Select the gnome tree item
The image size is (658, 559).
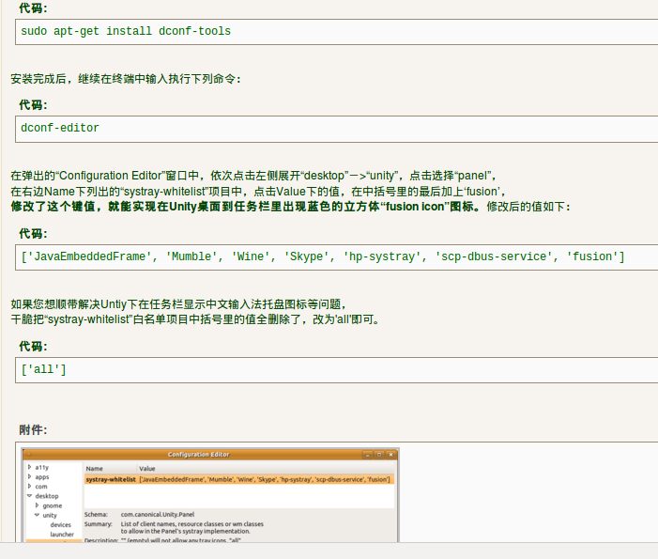(53, 505)
